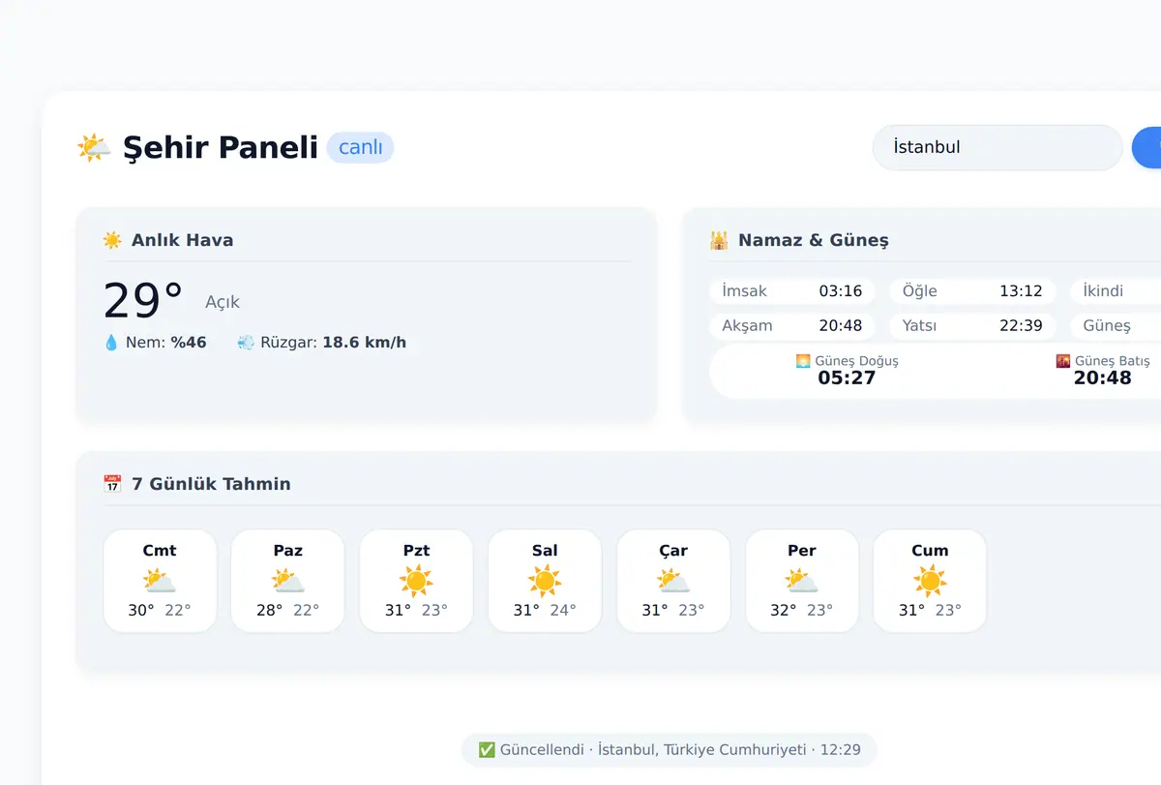Select the İmsak 03:16 prayer time

click(792, 291)
